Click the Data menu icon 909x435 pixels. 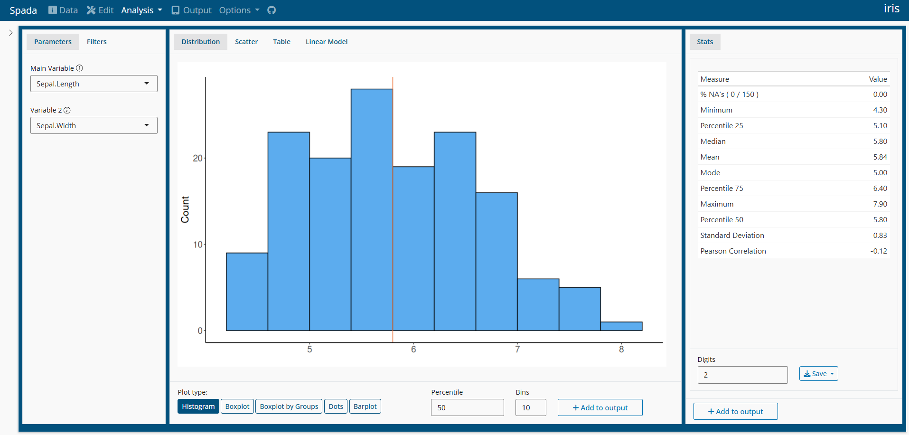tap(53, 10)
